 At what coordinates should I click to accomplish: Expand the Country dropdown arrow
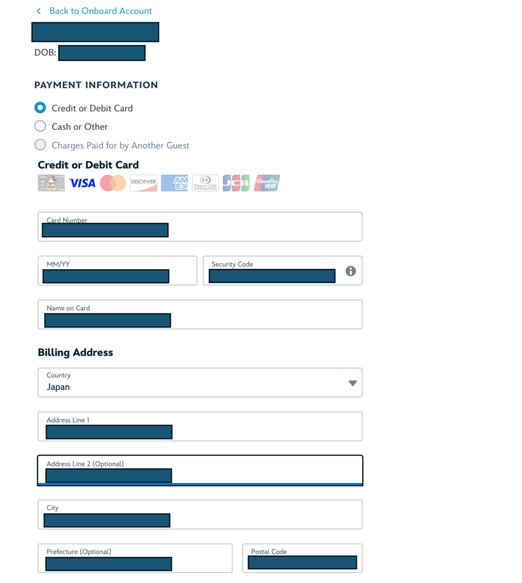pyautogui.click(x=352, y=383)
